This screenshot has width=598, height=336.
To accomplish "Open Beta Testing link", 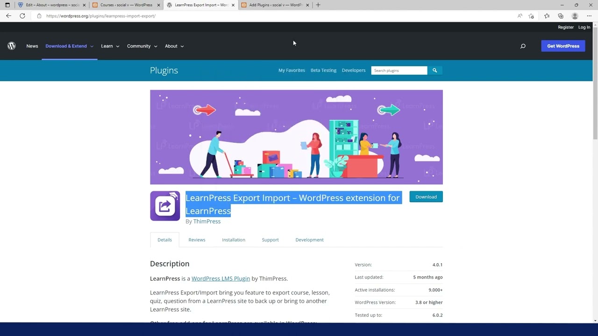I will [x=323, y=70].
